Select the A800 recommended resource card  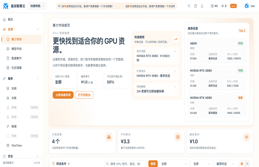pyautogui.click(x=217, y=51)
